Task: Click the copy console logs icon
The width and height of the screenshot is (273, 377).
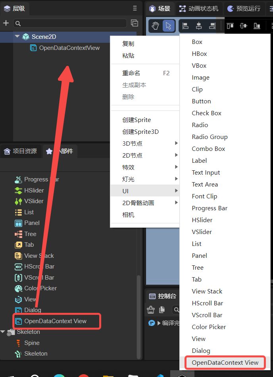Action: click(x=162, y=310)
